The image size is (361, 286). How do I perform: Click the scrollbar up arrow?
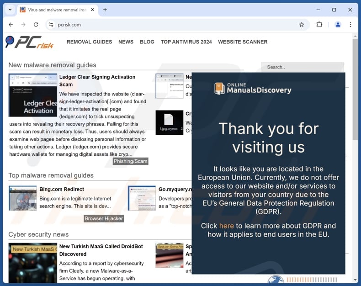tap(355, 36)
